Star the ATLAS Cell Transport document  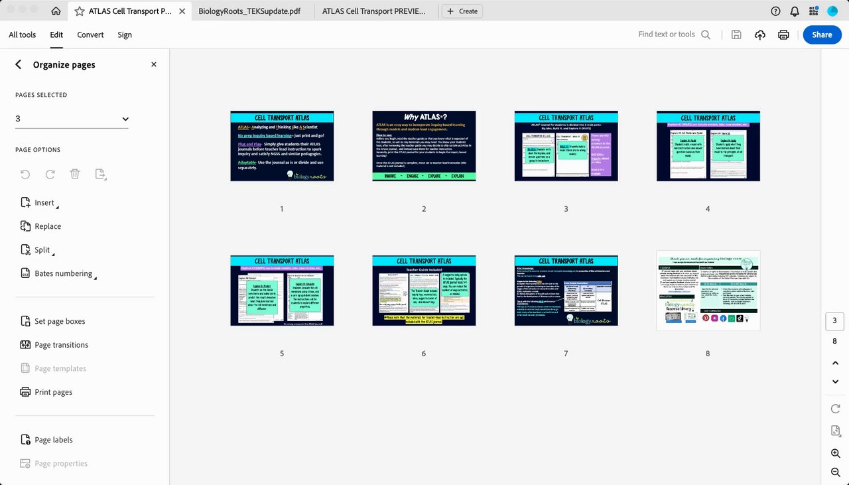(x=80, y=11)
